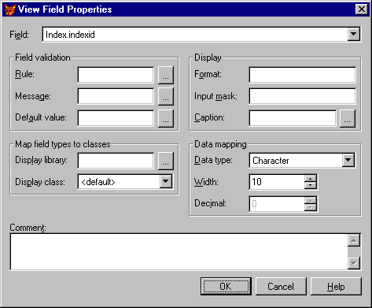Screen dimensions: 372x308
Task: Close the View Field Properties dialog
Action: (x=362, y=9)
